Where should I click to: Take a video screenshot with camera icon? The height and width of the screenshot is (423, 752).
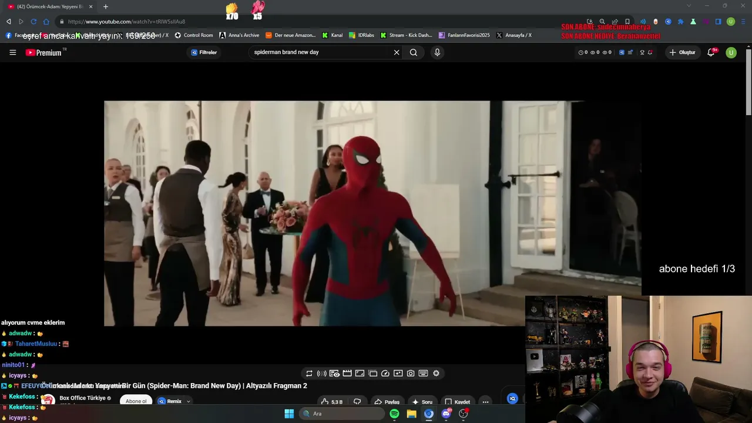click(411, 373)
